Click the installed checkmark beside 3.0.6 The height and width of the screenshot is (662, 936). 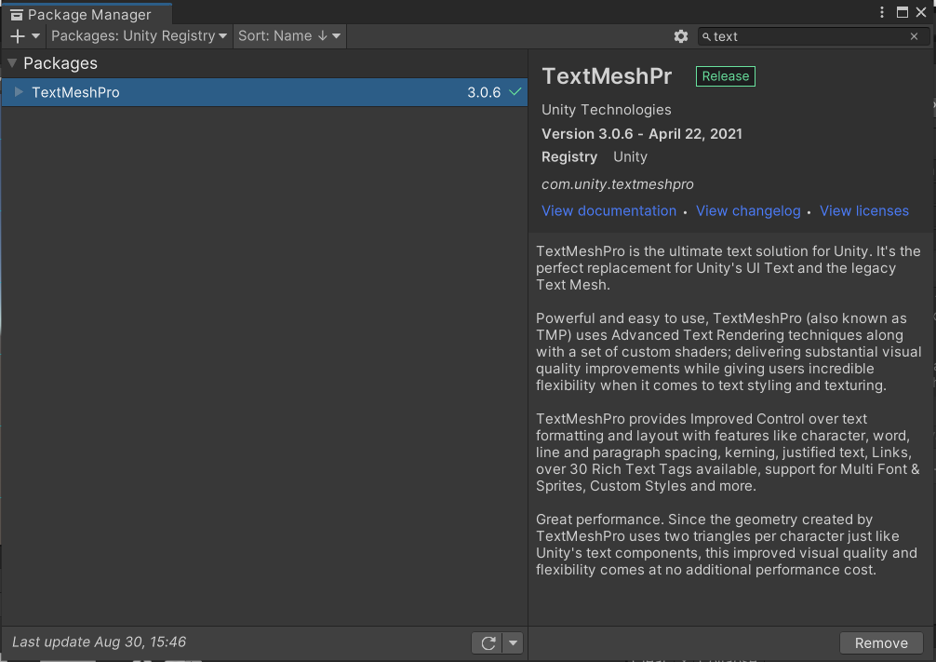(x=515, y=92)
